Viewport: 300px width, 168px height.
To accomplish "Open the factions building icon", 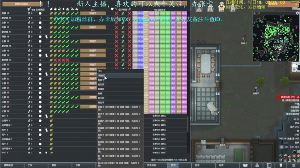I will [257, 165].
